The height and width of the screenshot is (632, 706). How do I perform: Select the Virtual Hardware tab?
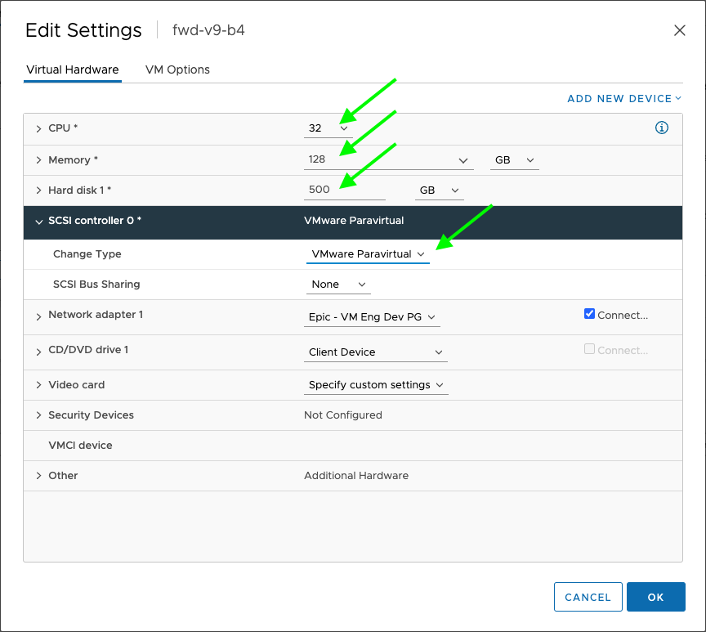(x=73, y=69)
